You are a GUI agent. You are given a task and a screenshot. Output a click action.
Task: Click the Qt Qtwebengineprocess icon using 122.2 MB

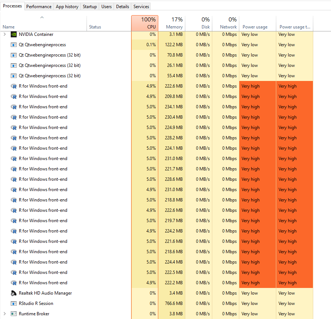click(14, 45)
